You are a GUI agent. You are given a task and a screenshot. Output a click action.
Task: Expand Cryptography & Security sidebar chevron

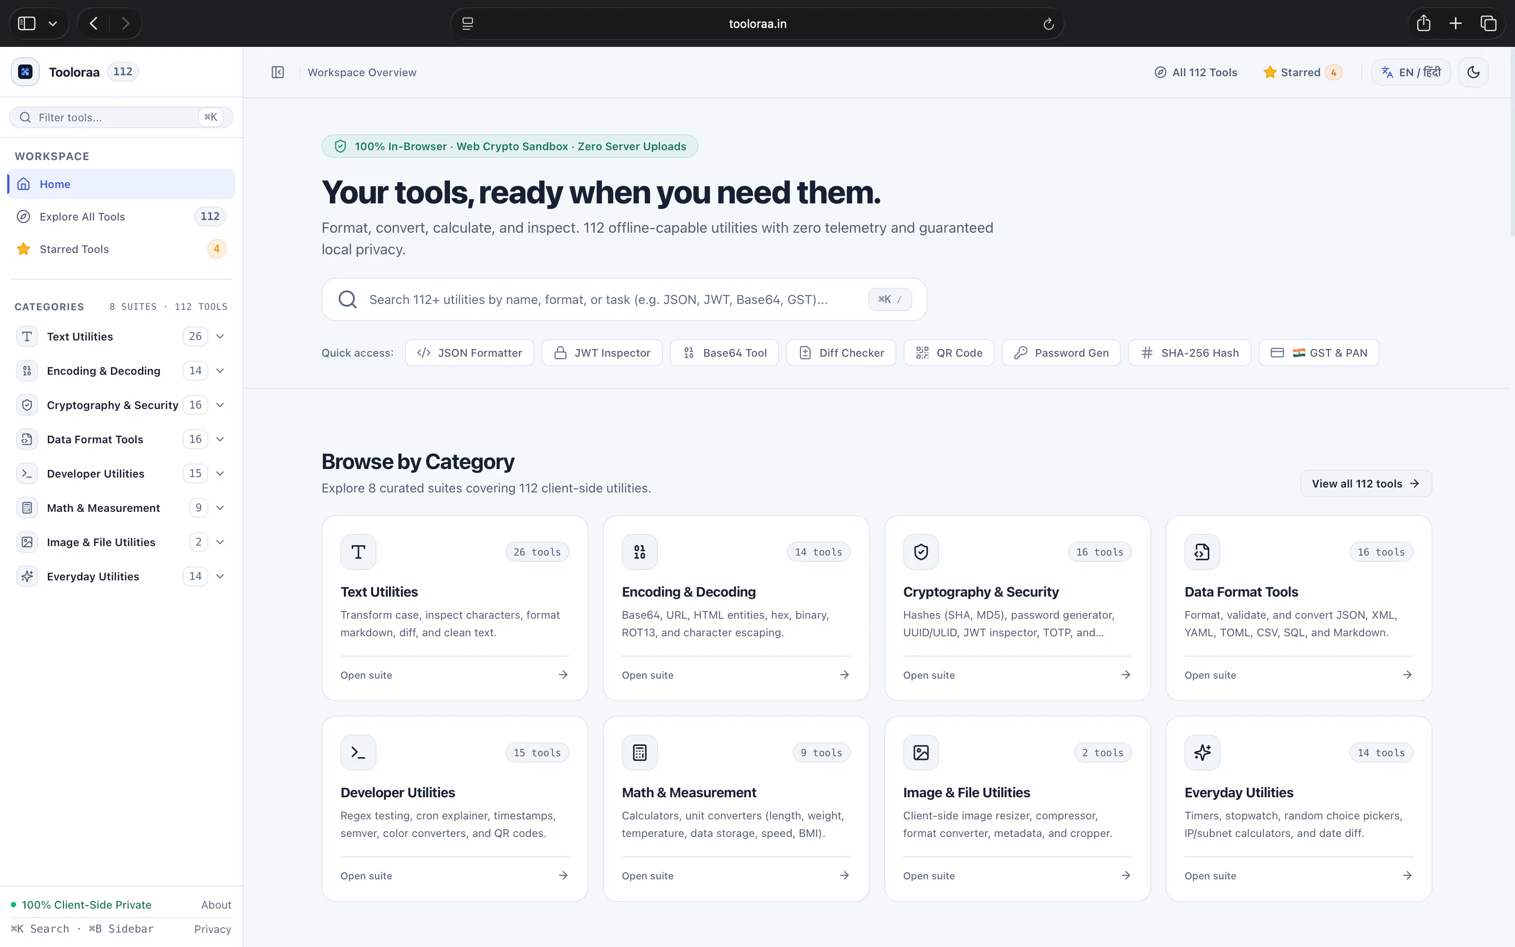click(x=220, y=405)
